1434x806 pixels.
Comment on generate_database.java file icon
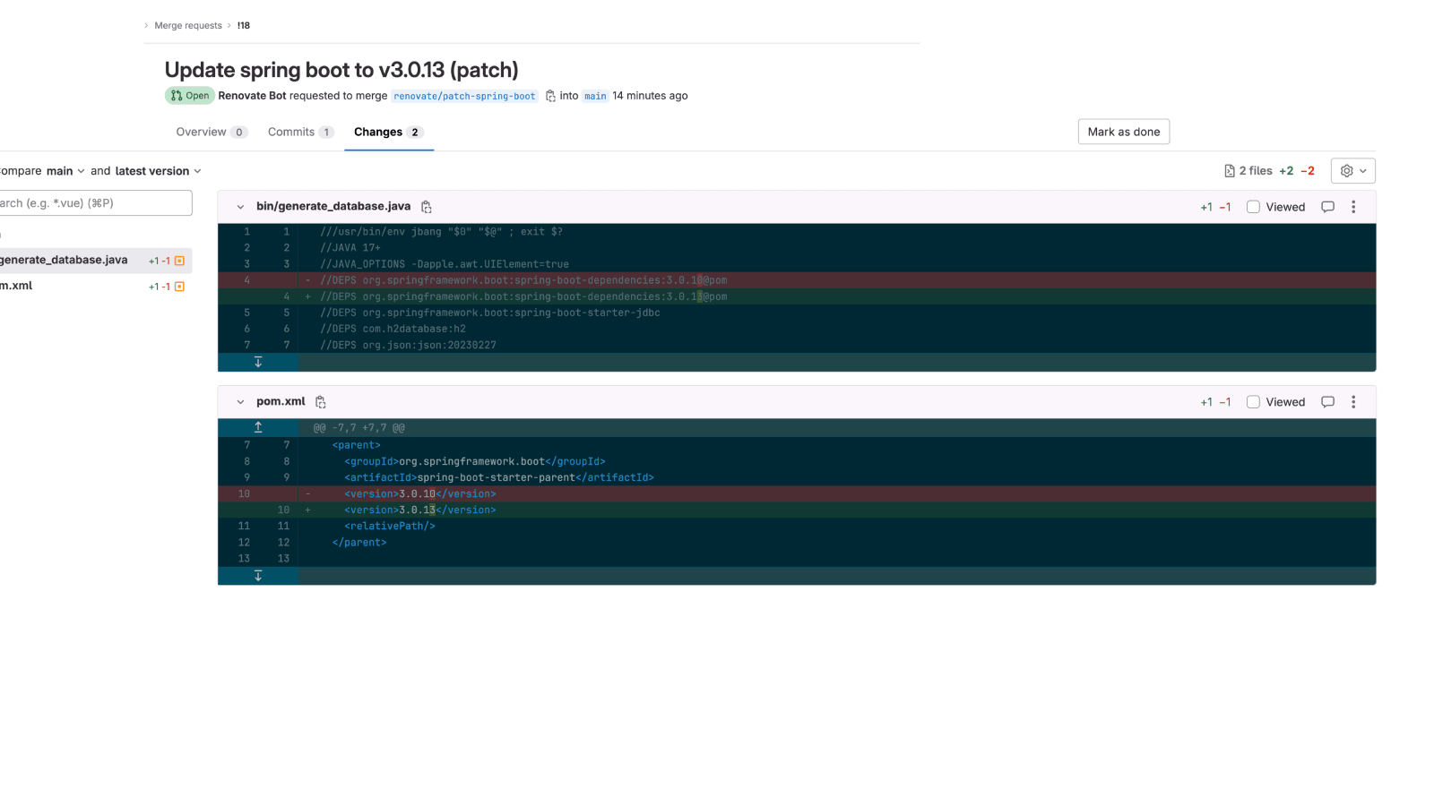pos(1328,207)
